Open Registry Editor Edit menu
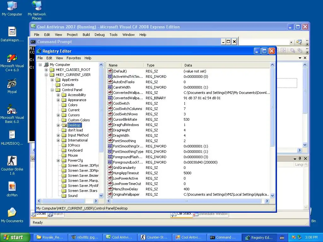The height and width of the screenshot is (242, 323). click(49, 58)
